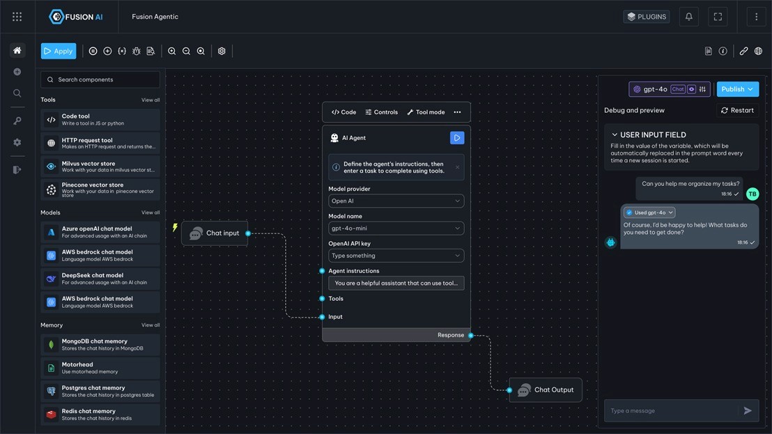Open the model parameters sliders icon beside gpt-4o
This screenshot has height=434, width=772.
[x=702, y=89]
